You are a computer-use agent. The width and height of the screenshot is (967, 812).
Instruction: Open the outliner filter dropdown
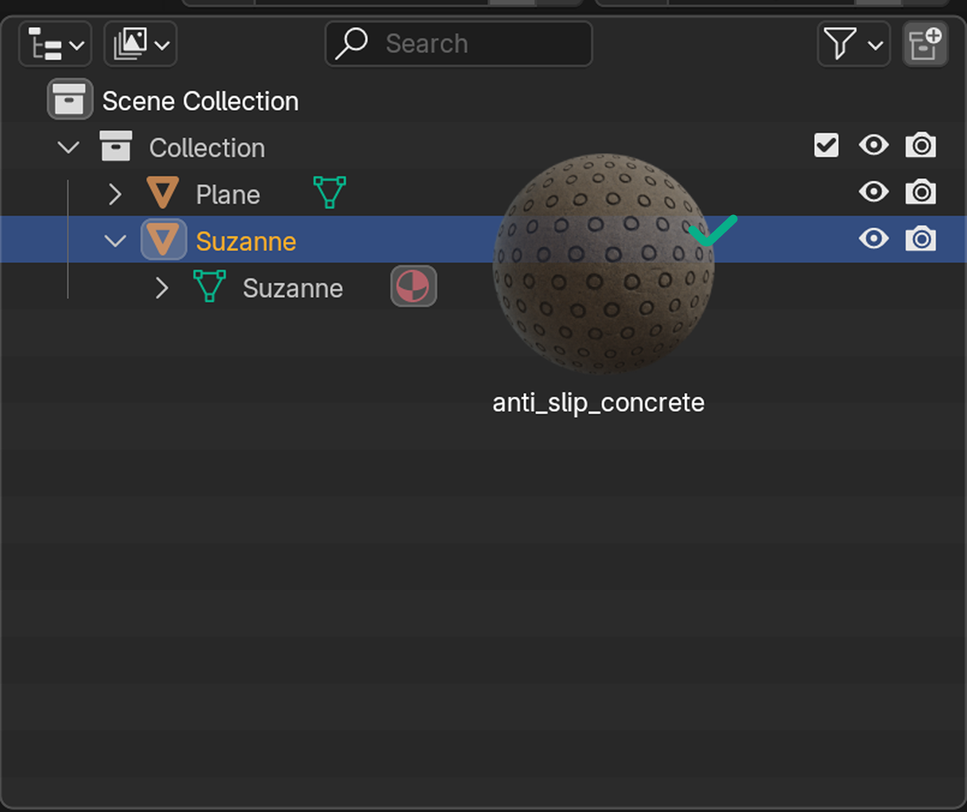pyautogui.click(x=853, y=44)
